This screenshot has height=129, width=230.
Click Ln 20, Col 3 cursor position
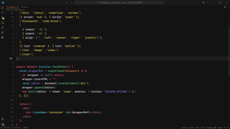[184, 128]
